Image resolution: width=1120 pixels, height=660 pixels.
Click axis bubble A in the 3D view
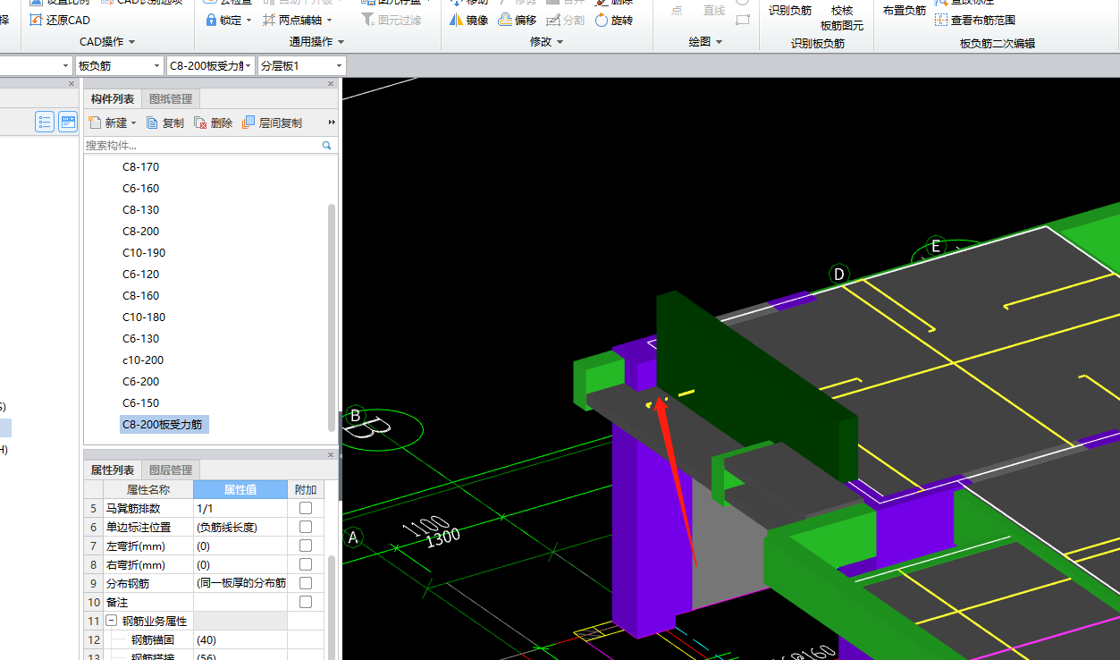pos(353,537)
